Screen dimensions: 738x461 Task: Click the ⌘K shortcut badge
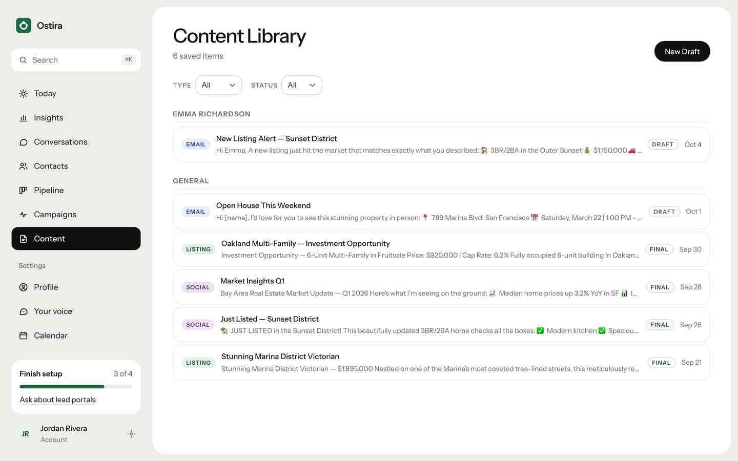129,59
